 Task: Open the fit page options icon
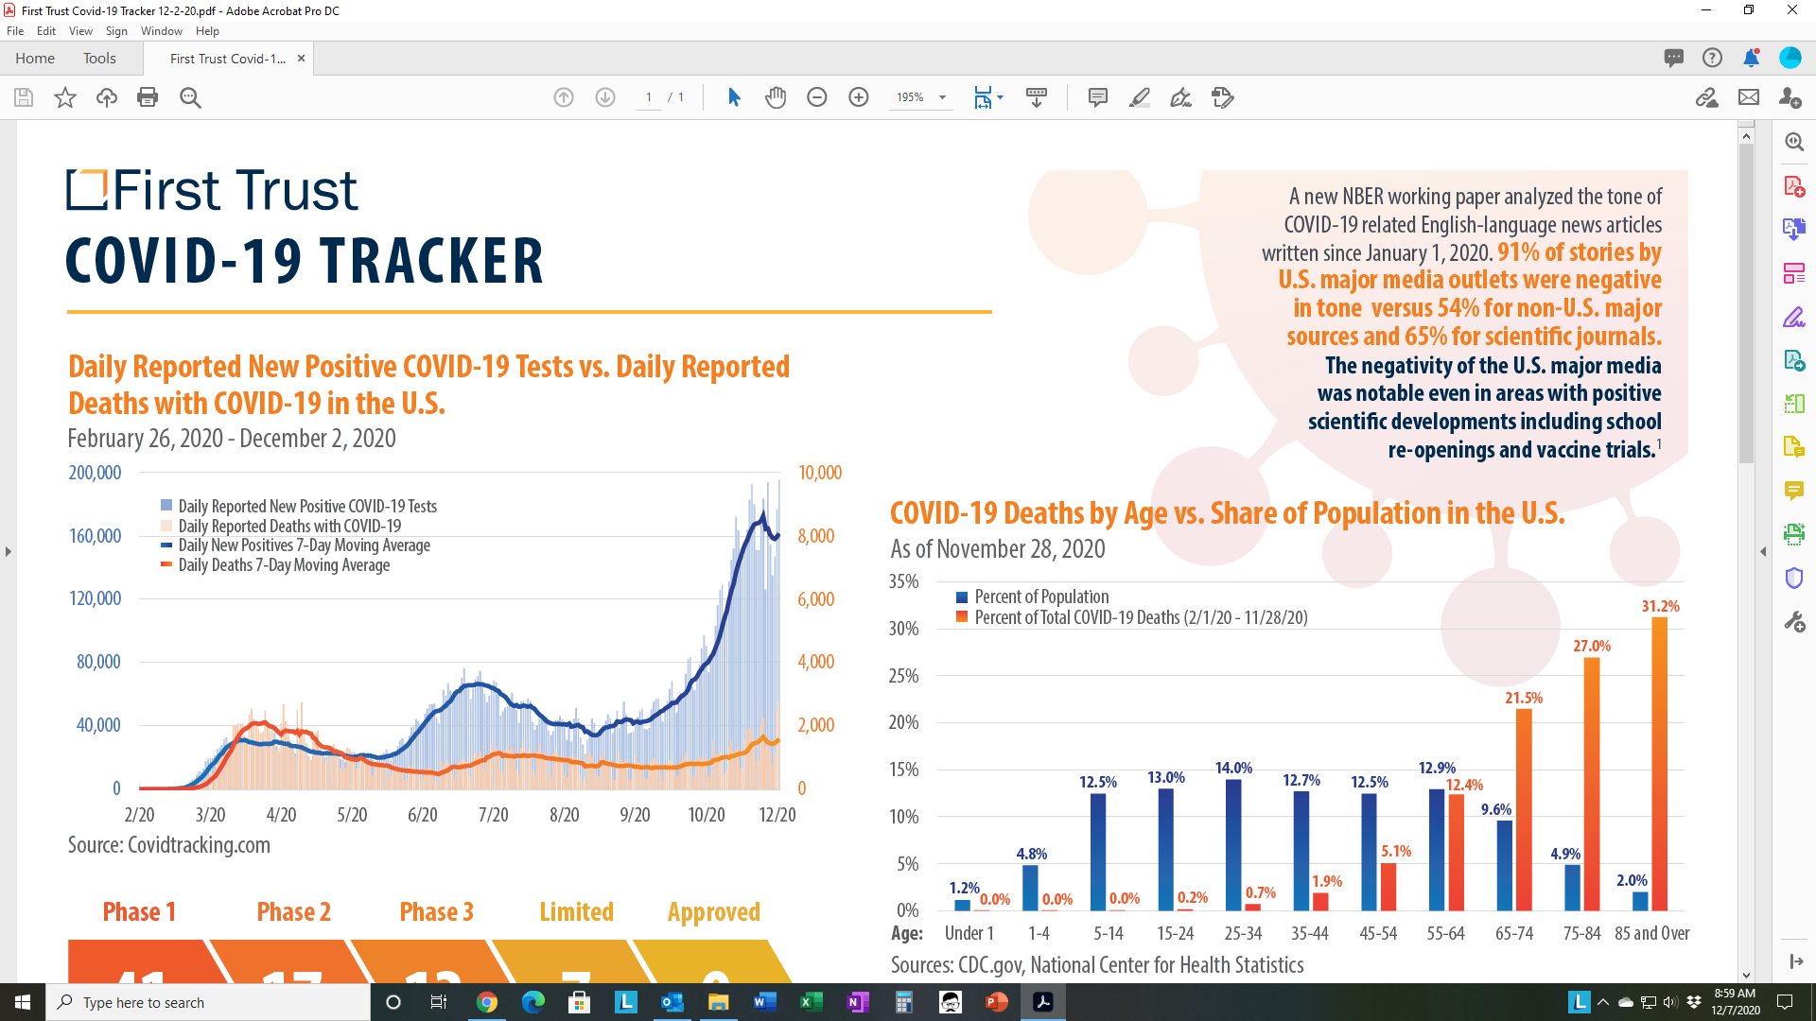coord(988,97)
